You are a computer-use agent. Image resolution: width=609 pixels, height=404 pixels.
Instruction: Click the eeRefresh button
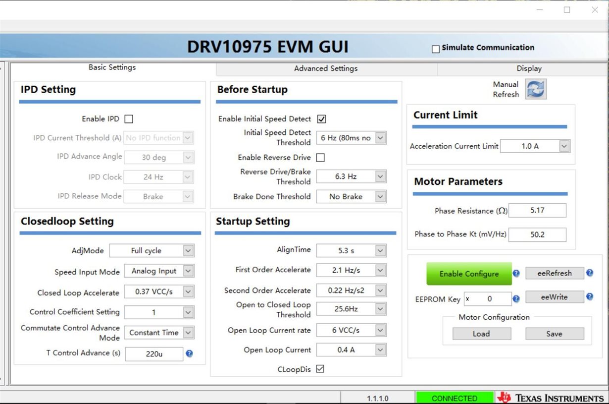click(x=555, y=273)
